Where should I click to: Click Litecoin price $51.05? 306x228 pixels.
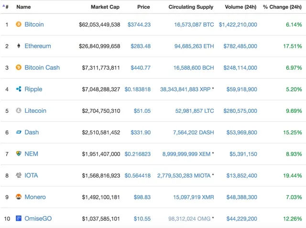[x=142, y=111]
